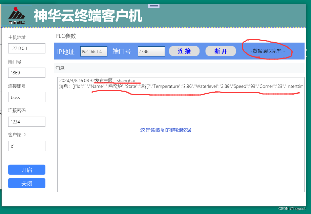Click the 连接密码 label
The height and width of the screenshot is (214, 311).
pyautogui.click(x=17, y=111)
